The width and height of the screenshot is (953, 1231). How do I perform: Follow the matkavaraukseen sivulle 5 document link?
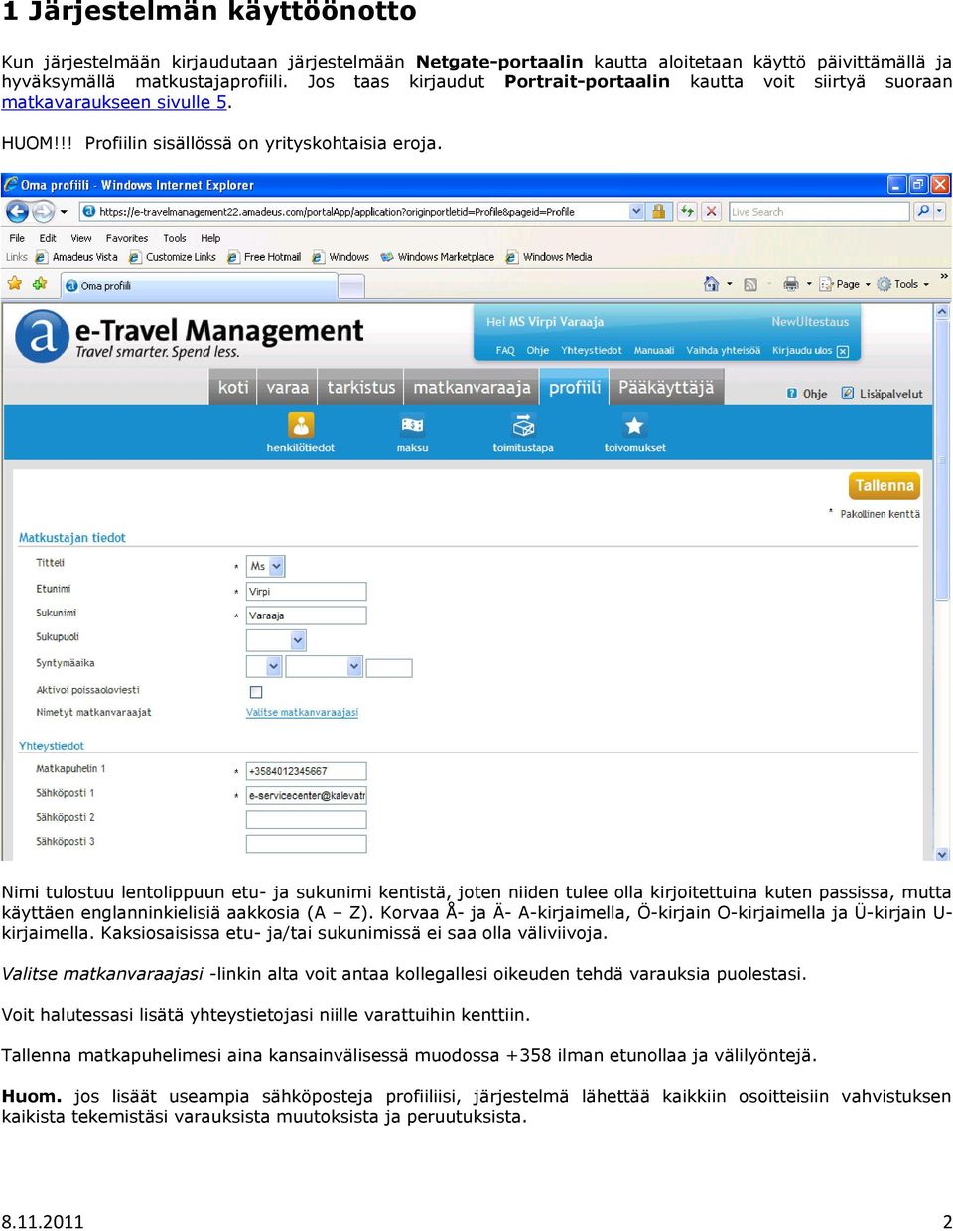tap(116, 102)
